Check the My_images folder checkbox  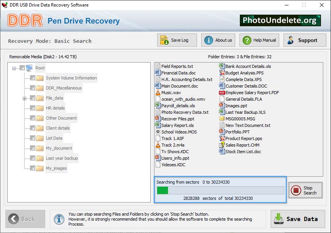pyautogui.click(x=32, y=168)
